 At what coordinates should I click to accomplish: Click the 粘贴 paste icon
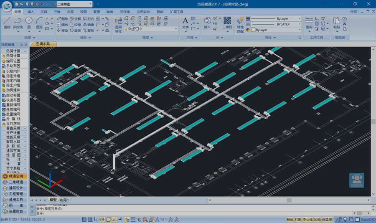point(337,22)
